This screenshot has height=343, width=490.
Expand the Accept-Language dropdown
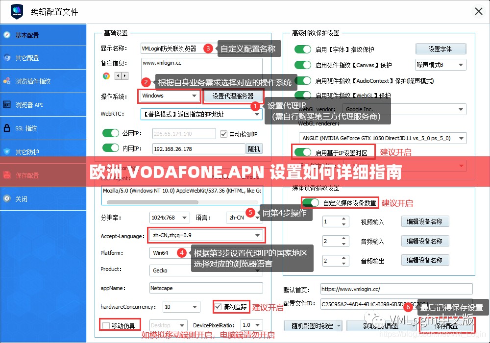click(x=206, y=235)
